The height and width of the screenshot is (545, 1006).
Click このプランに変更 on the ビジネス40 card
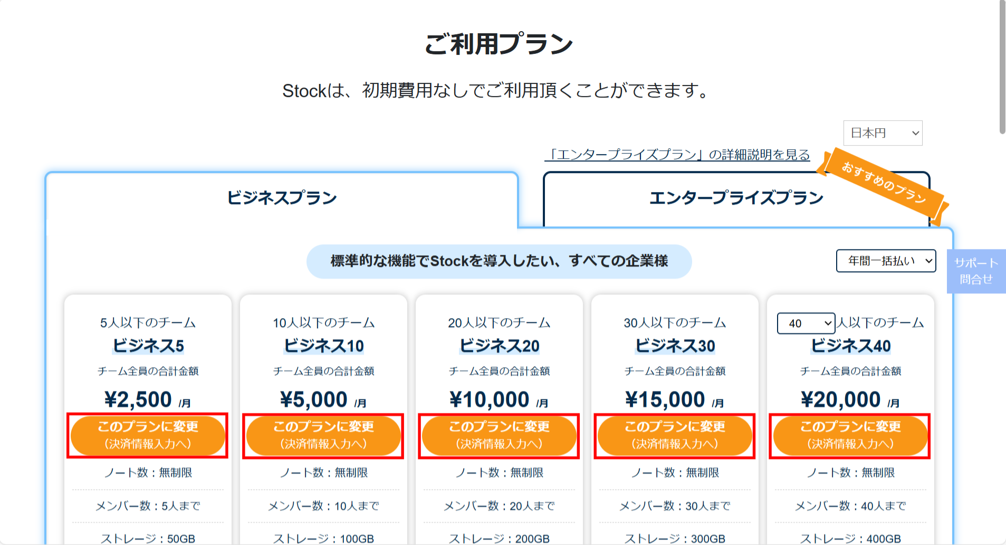click(x=850, y=435)
